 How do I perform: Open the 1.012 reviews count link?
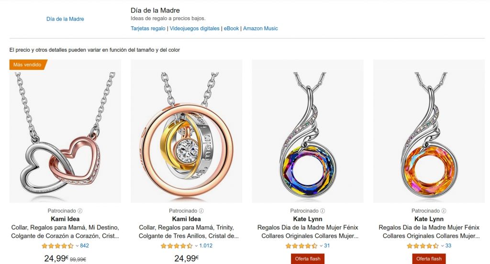tap(206, 246)
